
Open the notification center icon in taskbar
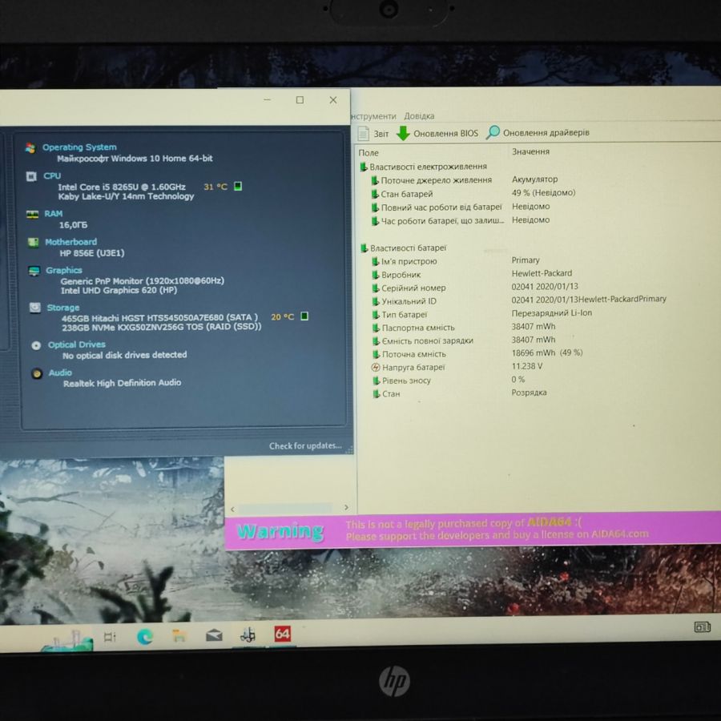click(x=702, y=627)
